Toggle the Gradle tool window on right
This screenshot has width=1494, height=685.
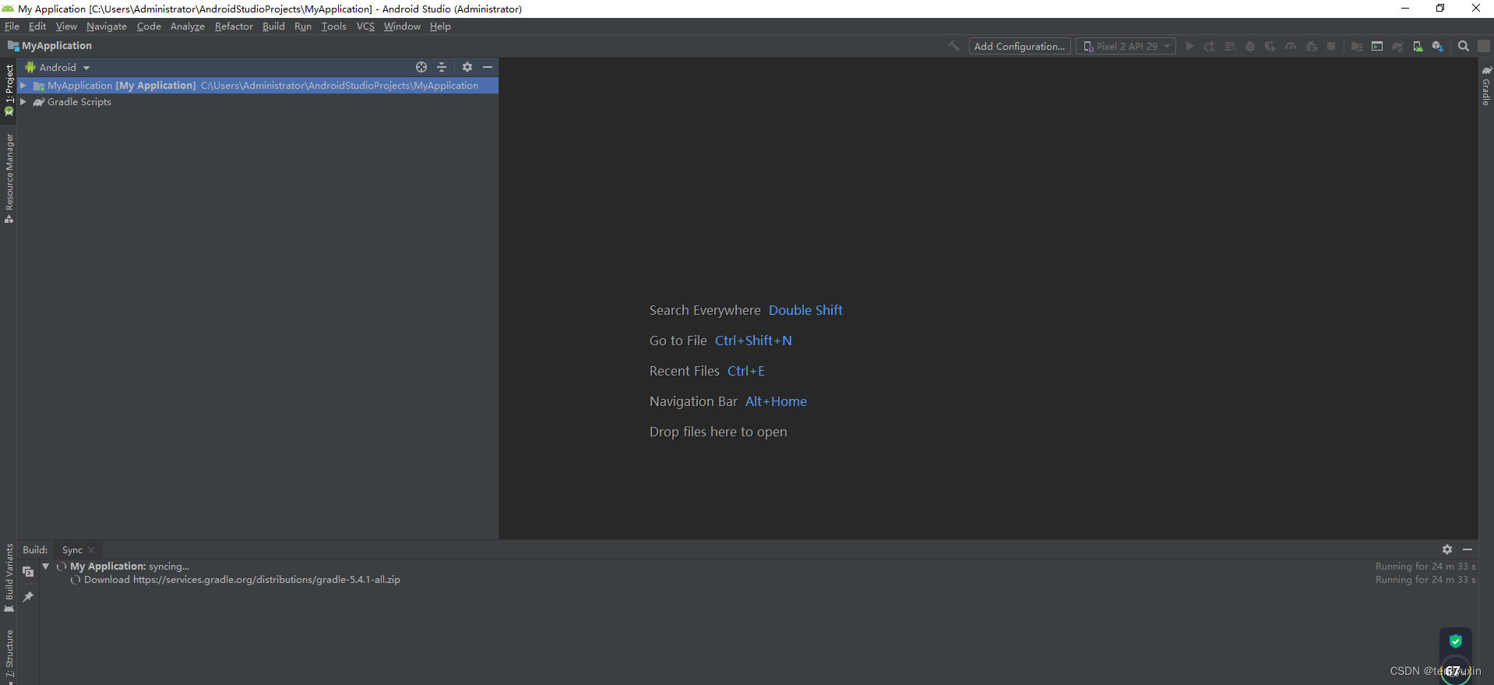[x=1486, y=86]
